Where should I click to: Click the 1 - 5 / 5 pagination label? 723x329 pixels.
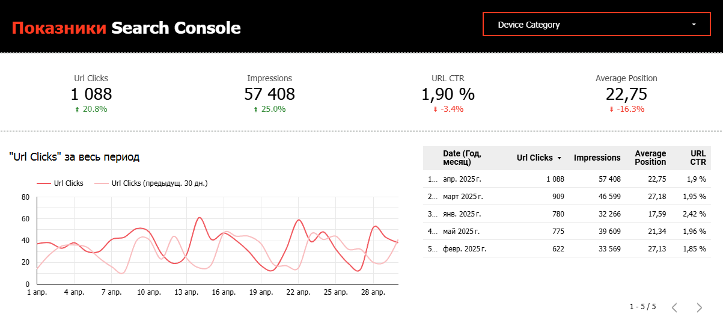coord(642,307)
